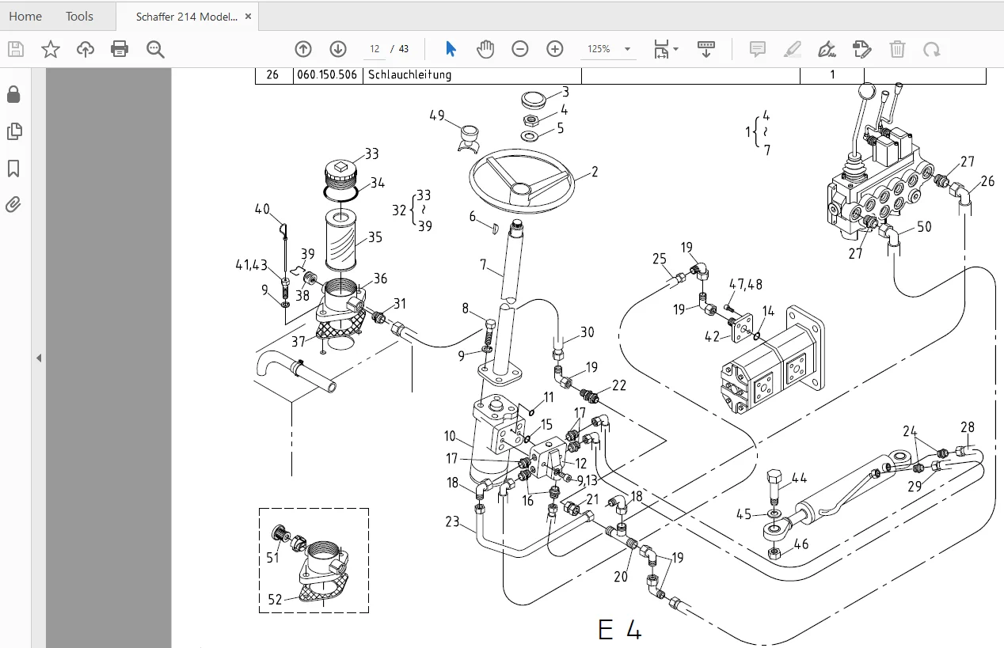Click the Schlauchleitung table cell
This screenshot has width=1004, height=648.
472,75
